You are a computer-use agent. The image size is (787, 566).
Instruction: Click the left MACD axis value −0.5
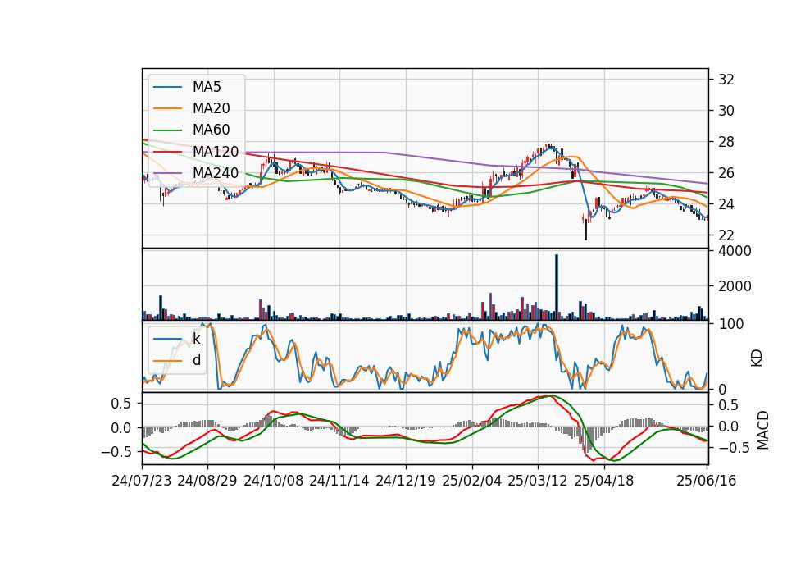click(x=116, y=452)
